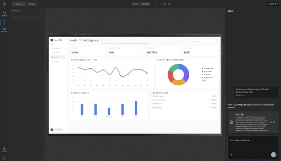This screenshot has height=161, width=281.
Task: Open Dashboard in Uno CRM sidebar
Action: pos(57,48)
